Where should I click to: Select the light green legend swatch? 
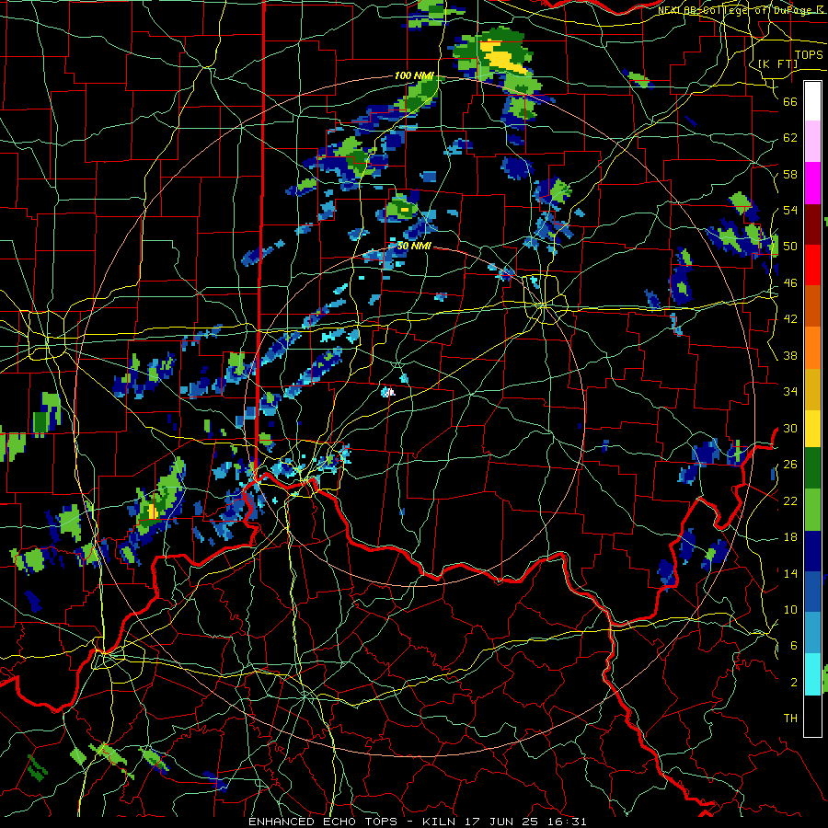(812, 509)
